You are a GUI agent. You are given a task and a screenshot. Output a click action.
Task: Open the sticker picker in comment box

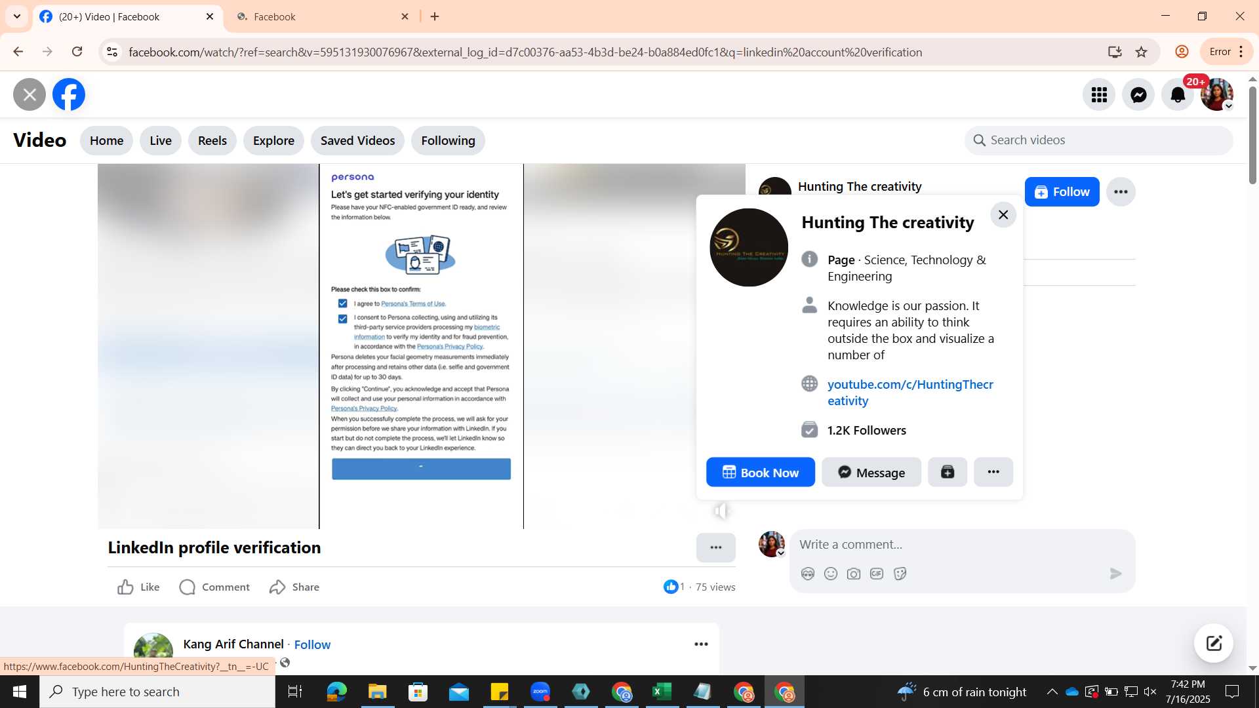pos(900,574)
